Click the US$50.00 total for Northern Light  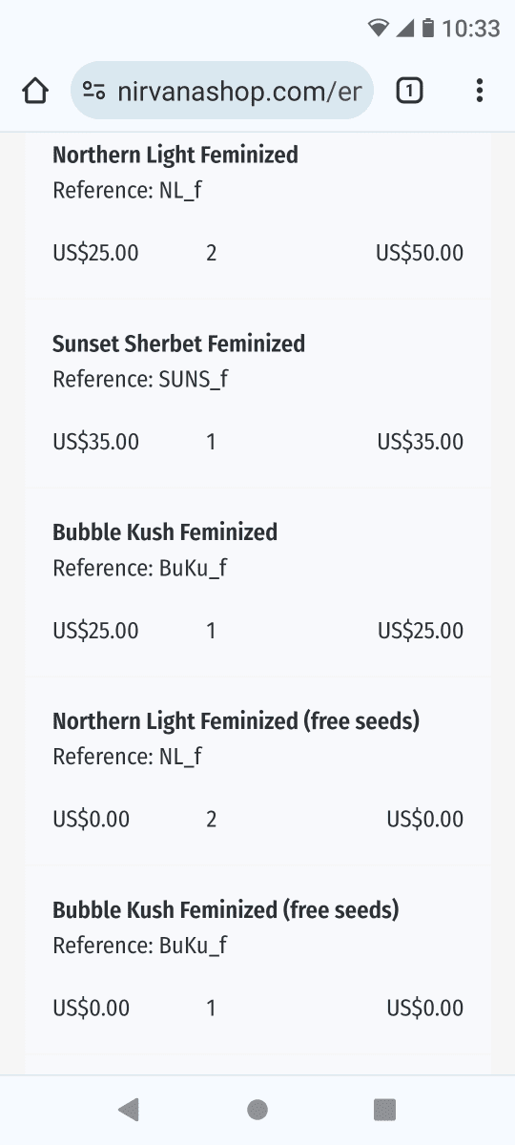pyautogui.click(x=420, y=253)
